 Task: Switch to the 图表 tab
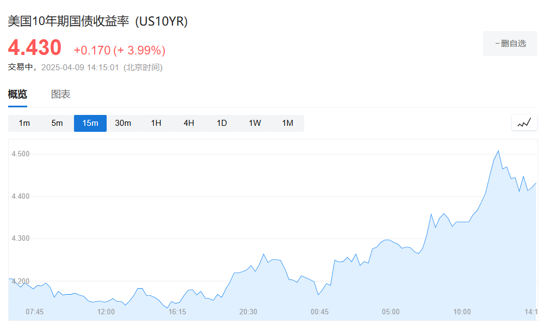61,94
